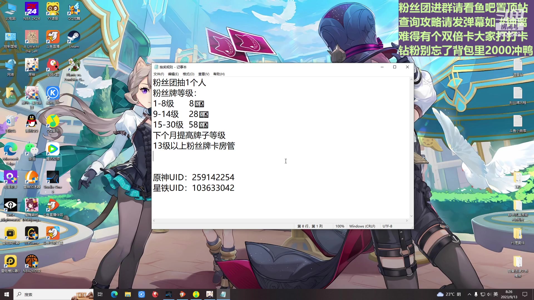Click the 星铁UID number line
Screen dimensions: 534x300
pos(194,188)
